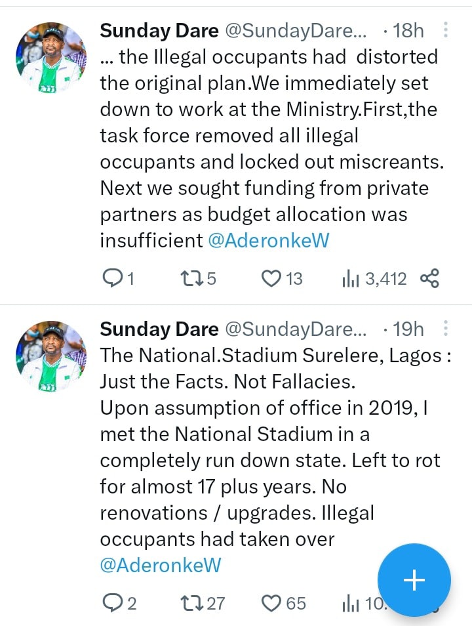The width and height of the screenshot is (472, 626).
Task: View analytics showing 3,412 views
Action: pos(350,279)
